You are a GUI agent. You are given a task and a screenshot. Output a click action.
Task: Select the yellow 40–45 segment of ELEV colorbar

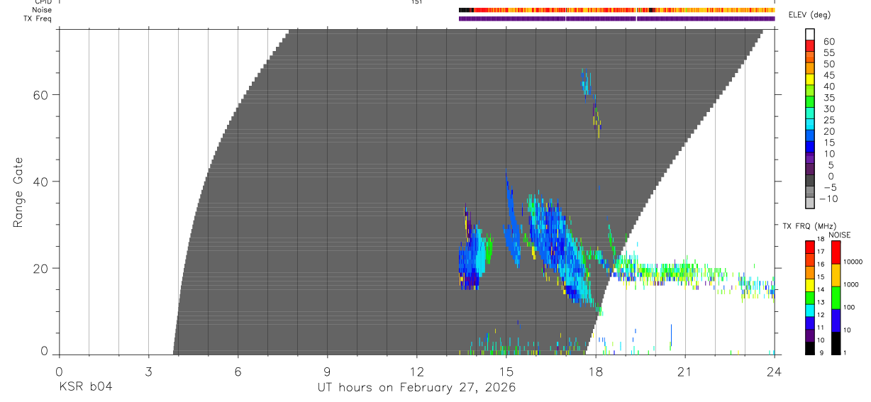[810, 80]
